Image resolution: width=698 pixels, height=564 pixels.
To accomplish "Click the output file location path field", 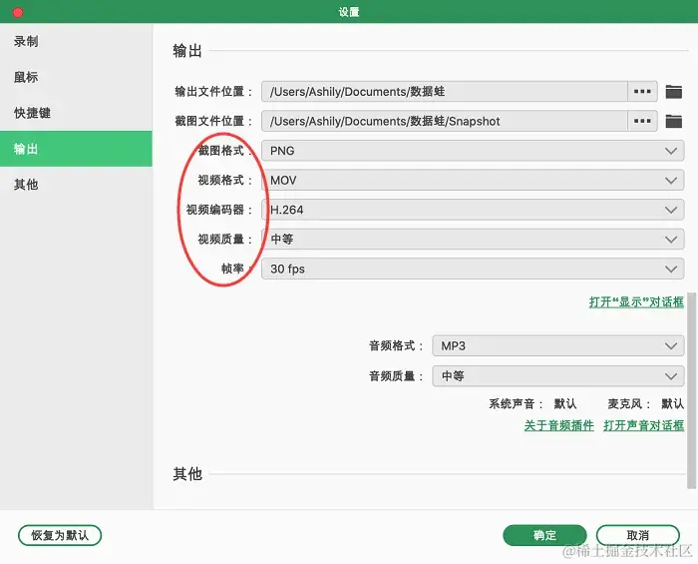I will pos(445,91).
